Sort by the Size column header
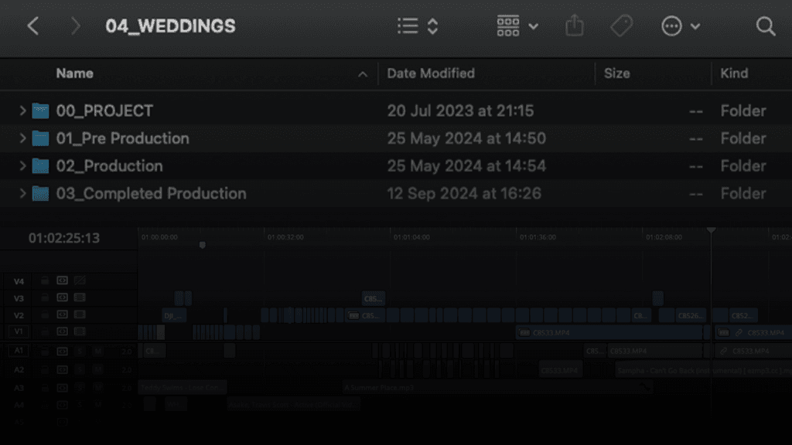 point(616,73)
